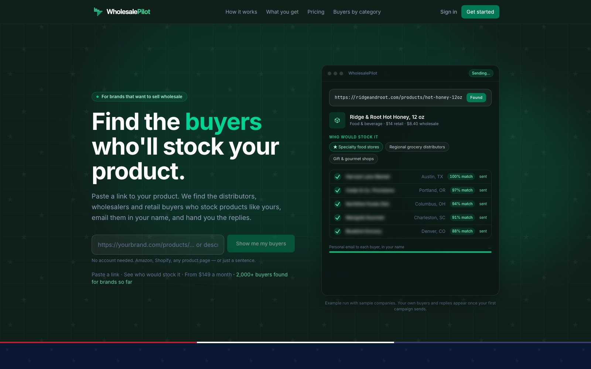Open Buyers by category nav item
This screenshot has height=369, width=591.
[x=357, y=12]
